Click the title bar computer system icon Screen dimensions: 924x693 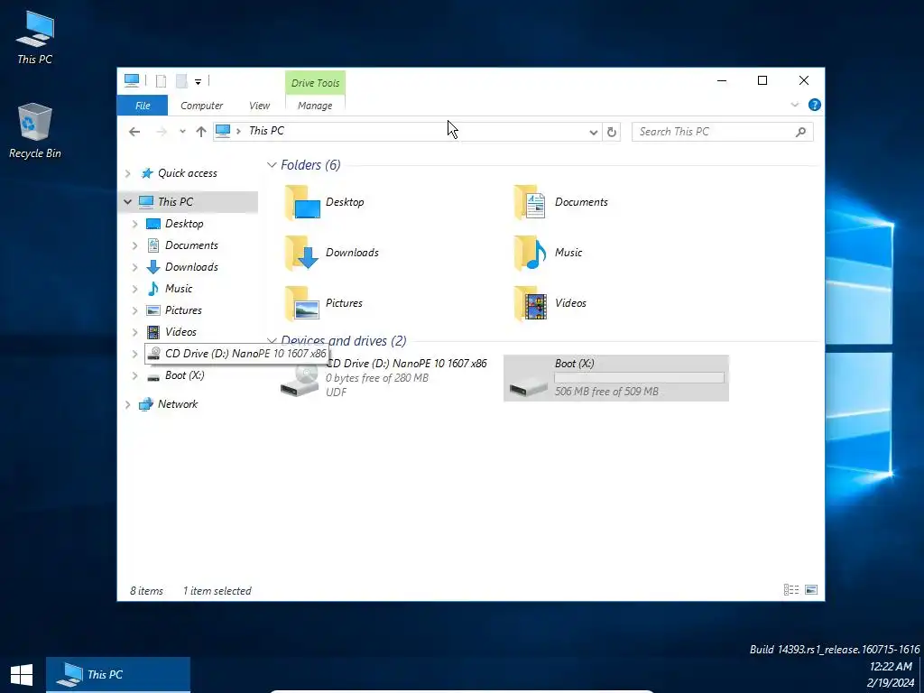tap(132, 80)
